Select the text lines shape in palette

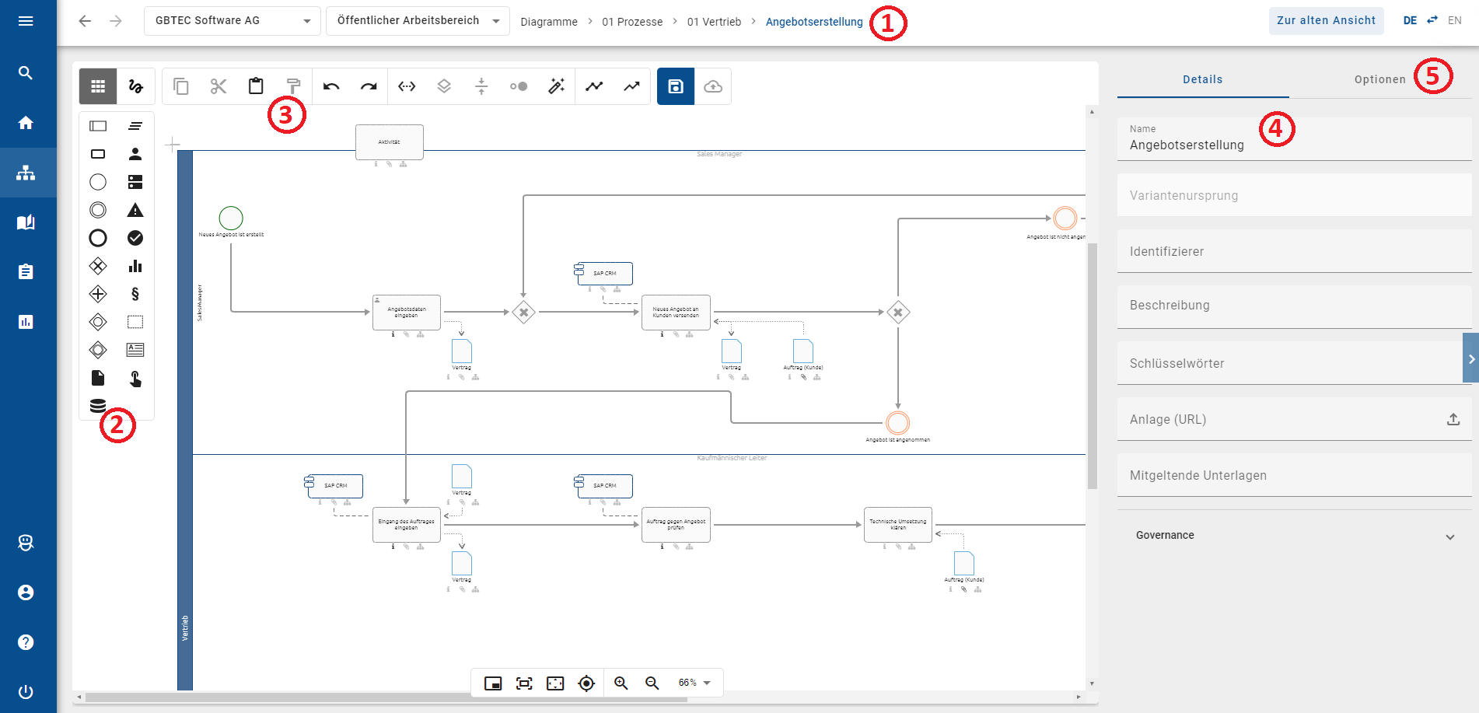click(x=135, y=126)
